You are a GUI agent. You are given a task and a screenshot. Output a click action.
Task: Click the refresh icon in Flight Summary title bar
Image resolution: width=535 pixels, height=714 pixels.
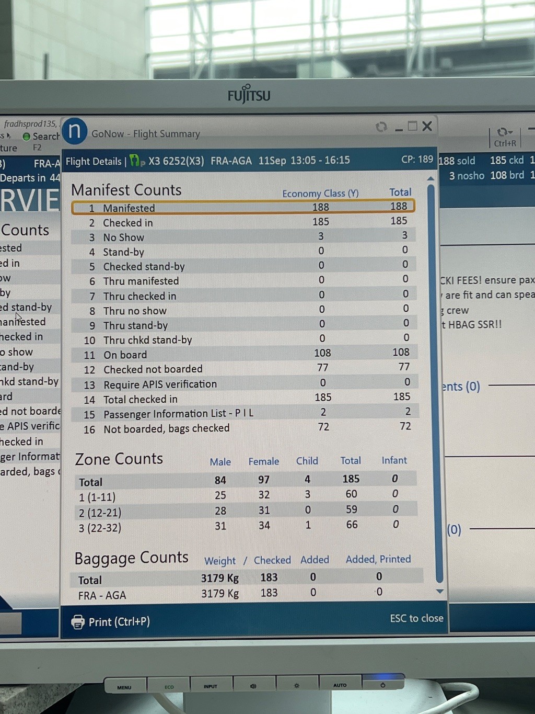(381, 127)
